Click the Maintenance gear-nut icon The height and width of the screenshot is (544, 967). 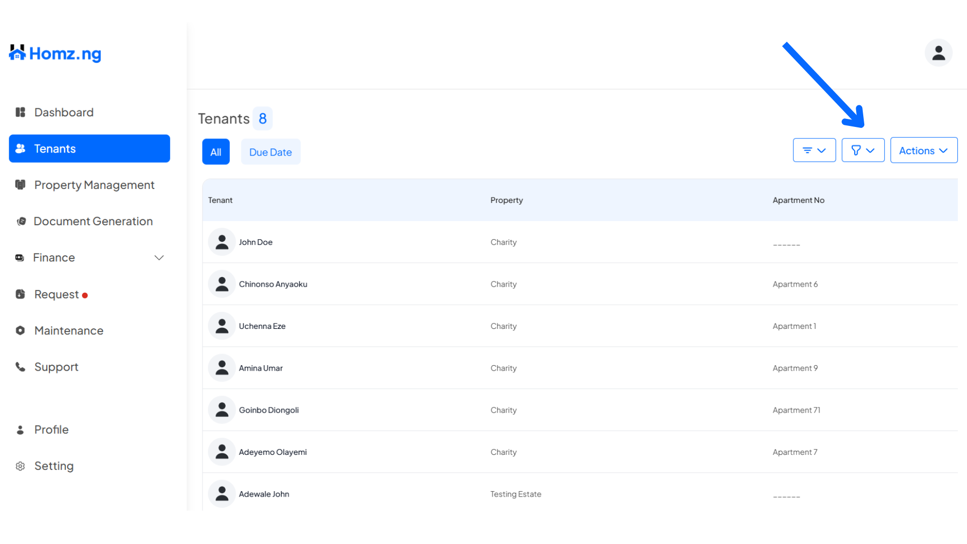click(20, 330)
